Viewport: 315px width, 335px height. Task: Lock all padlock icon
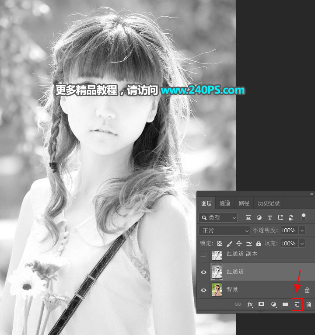click(x=259, y=243)
